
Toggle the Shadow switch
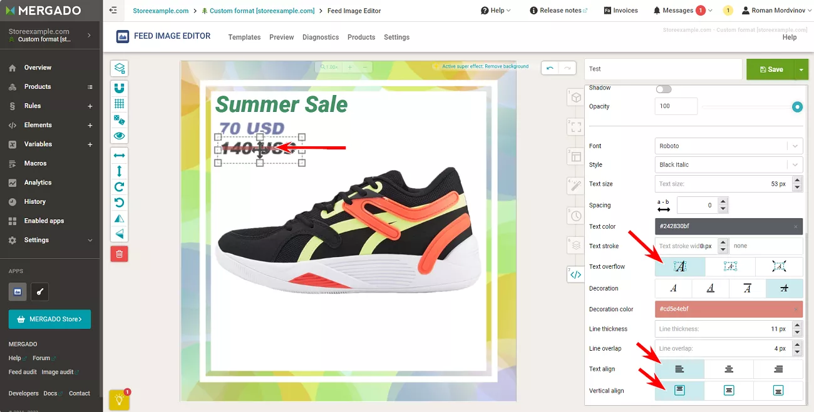663,89
